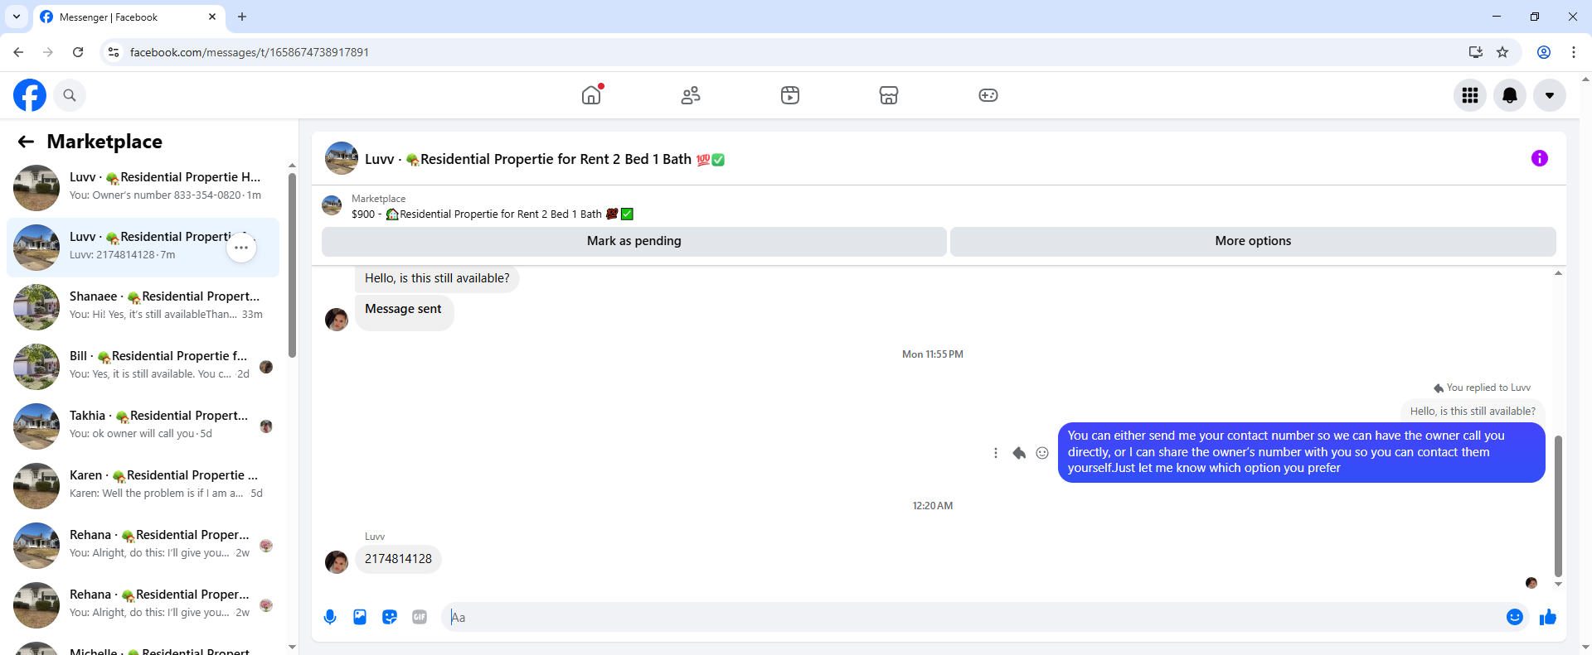
Task: Click the More options button
Action: (1253, 241)
